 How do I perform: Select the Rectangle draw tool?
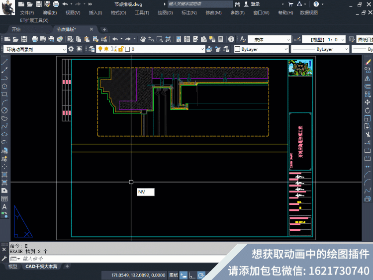coord(4,94)
